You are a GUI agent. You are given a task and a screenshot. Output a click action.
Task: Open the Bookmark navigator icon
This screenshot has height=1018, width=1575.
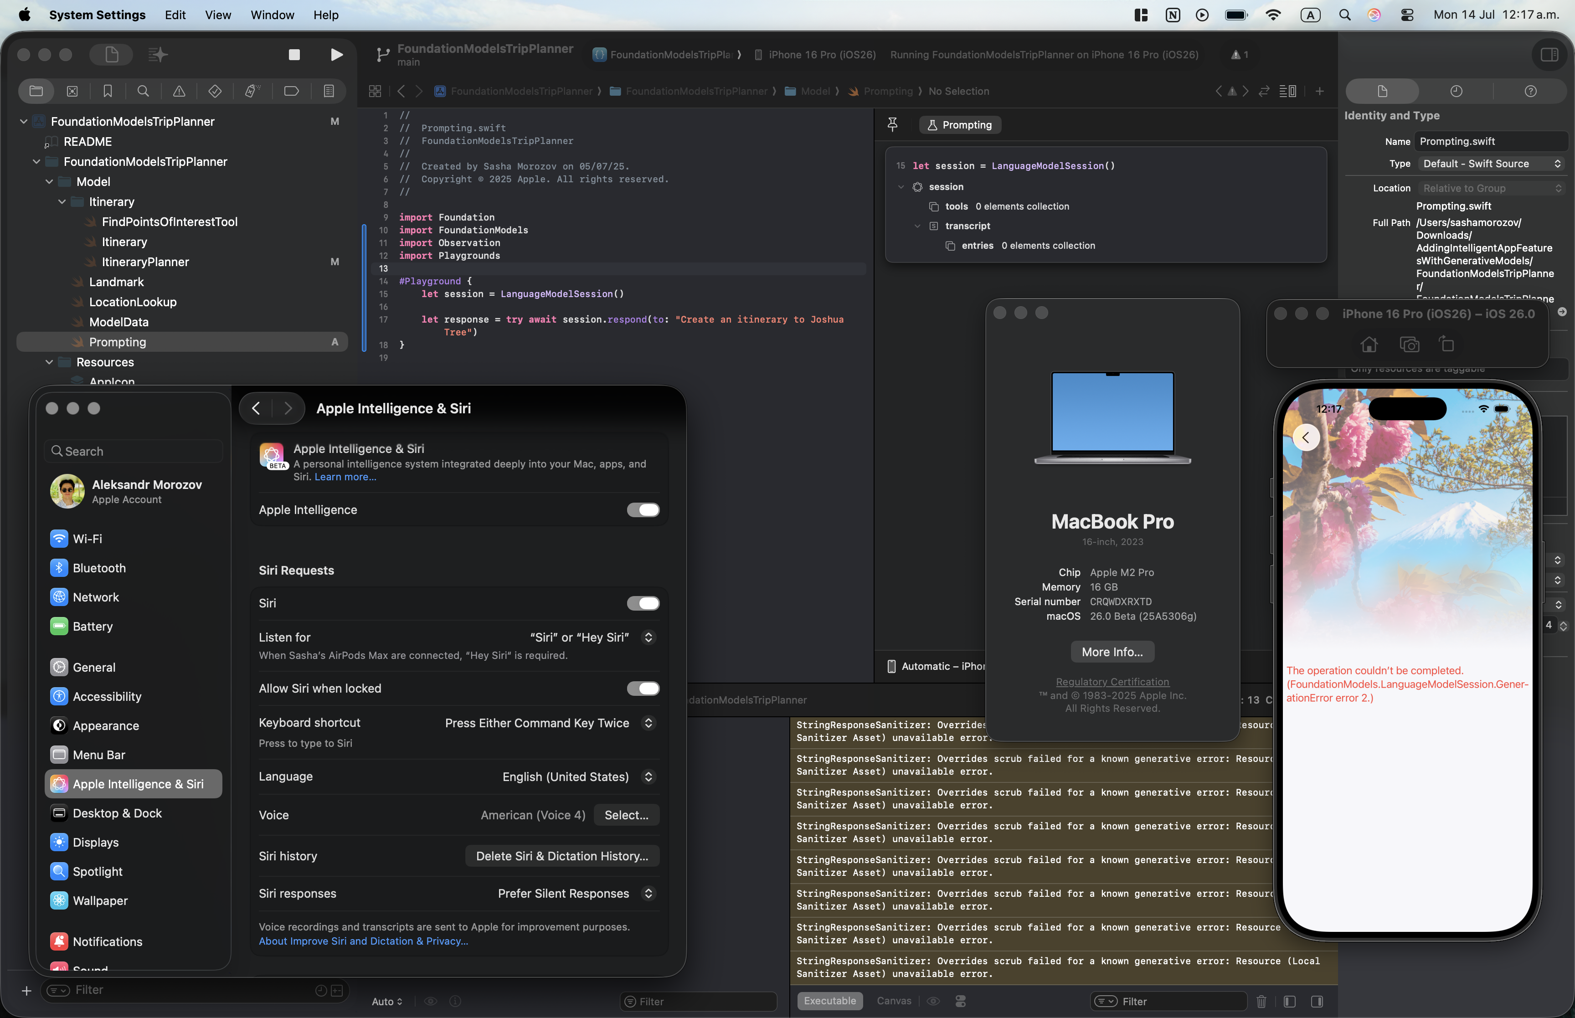point(108,91)
